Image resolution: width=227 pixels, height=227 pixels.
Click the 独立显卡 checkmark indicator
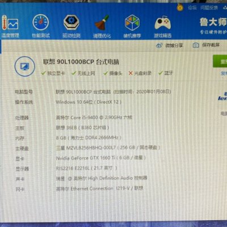53,73
